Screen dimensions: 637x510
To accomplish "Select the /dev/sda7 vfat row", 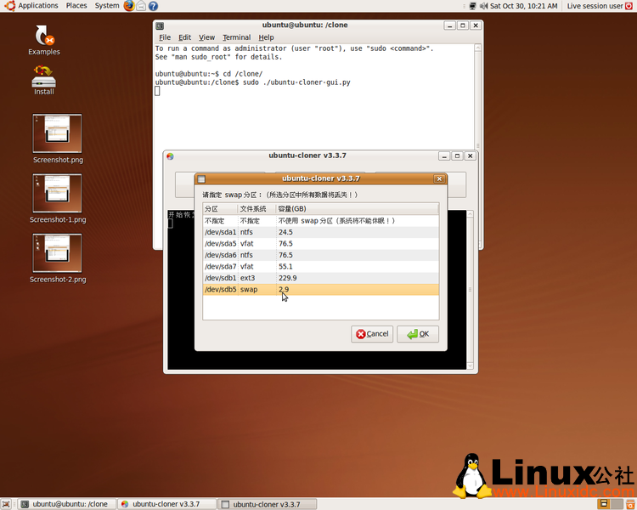I will [x=321, y=266].
